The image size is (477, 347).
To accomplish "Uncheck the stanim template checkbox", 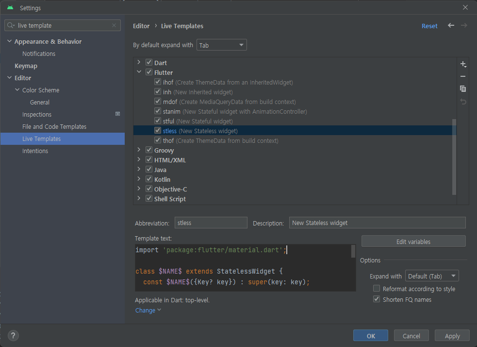I will coord(158,111).
